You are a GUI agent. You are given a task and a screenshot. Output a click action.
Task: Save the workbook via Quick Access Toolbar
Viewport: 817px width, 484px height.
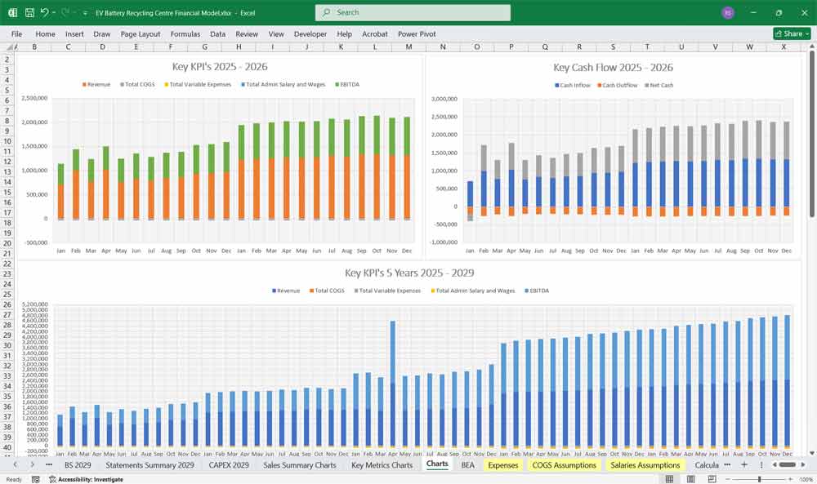click(29, 12)
